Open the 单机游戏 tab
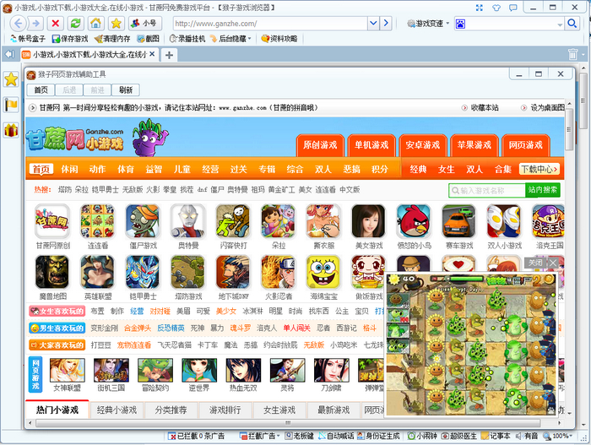 (x=371, y=145)
